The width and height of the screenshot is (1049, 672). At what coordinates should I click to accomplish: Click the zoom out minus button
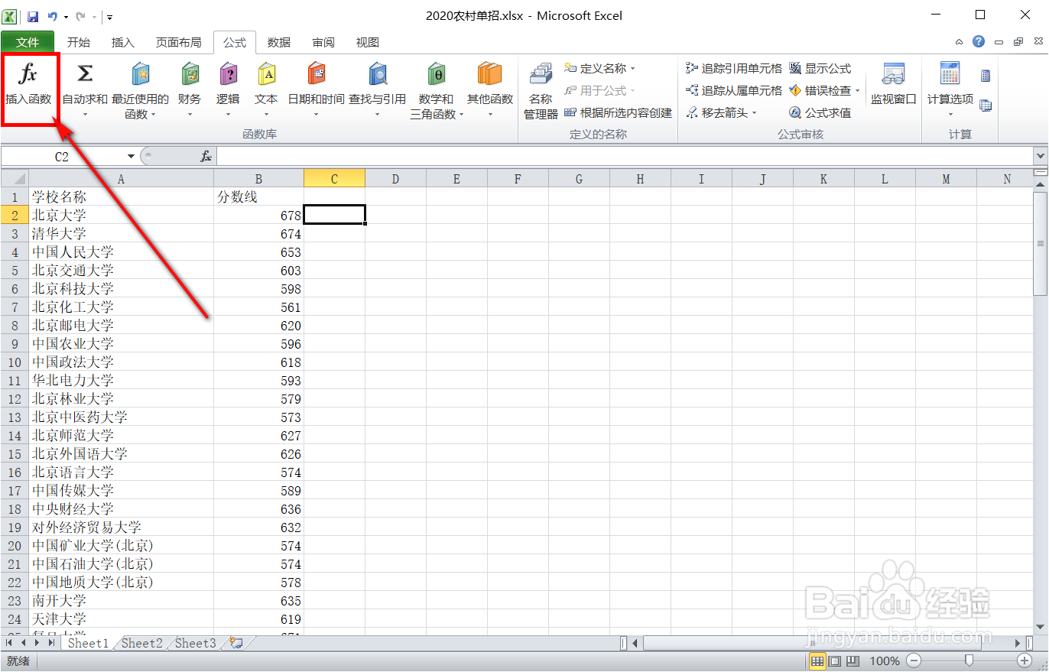tap(913, 661)
